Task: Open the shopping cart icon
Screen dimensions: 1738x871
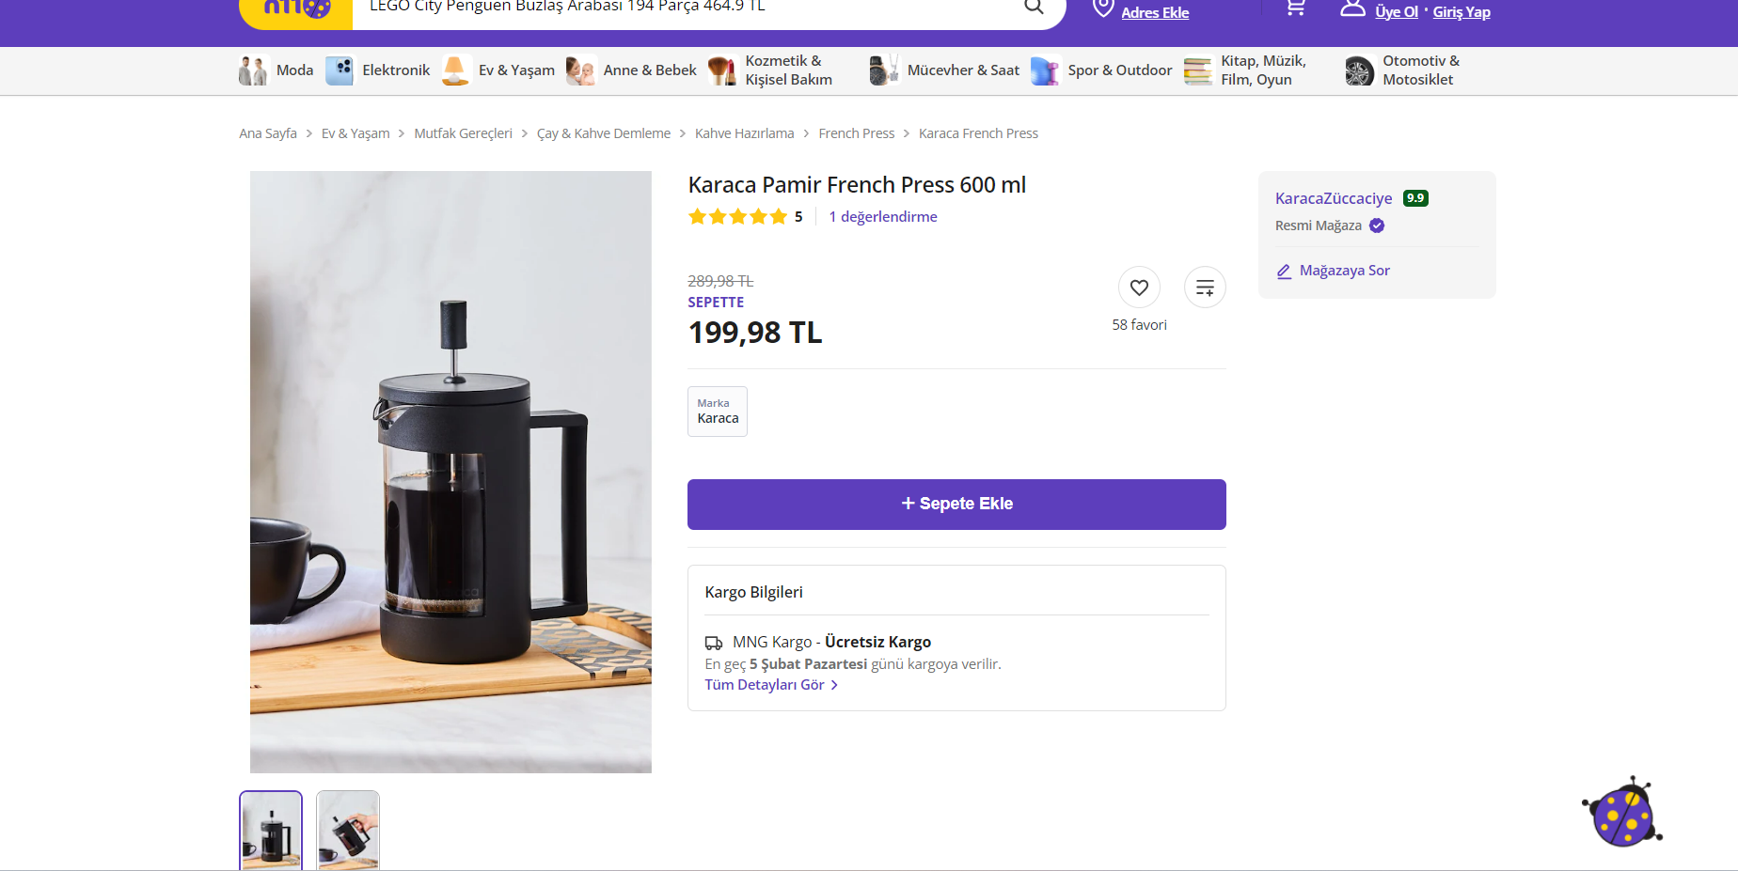Action: pyautogui.click(x=1296, y=8)
